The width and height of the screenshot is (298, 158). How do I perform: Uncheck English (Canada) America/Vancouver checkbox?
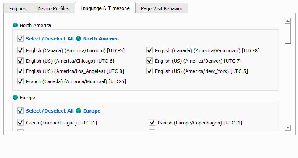pyautogui.click(x=150, y=50)
